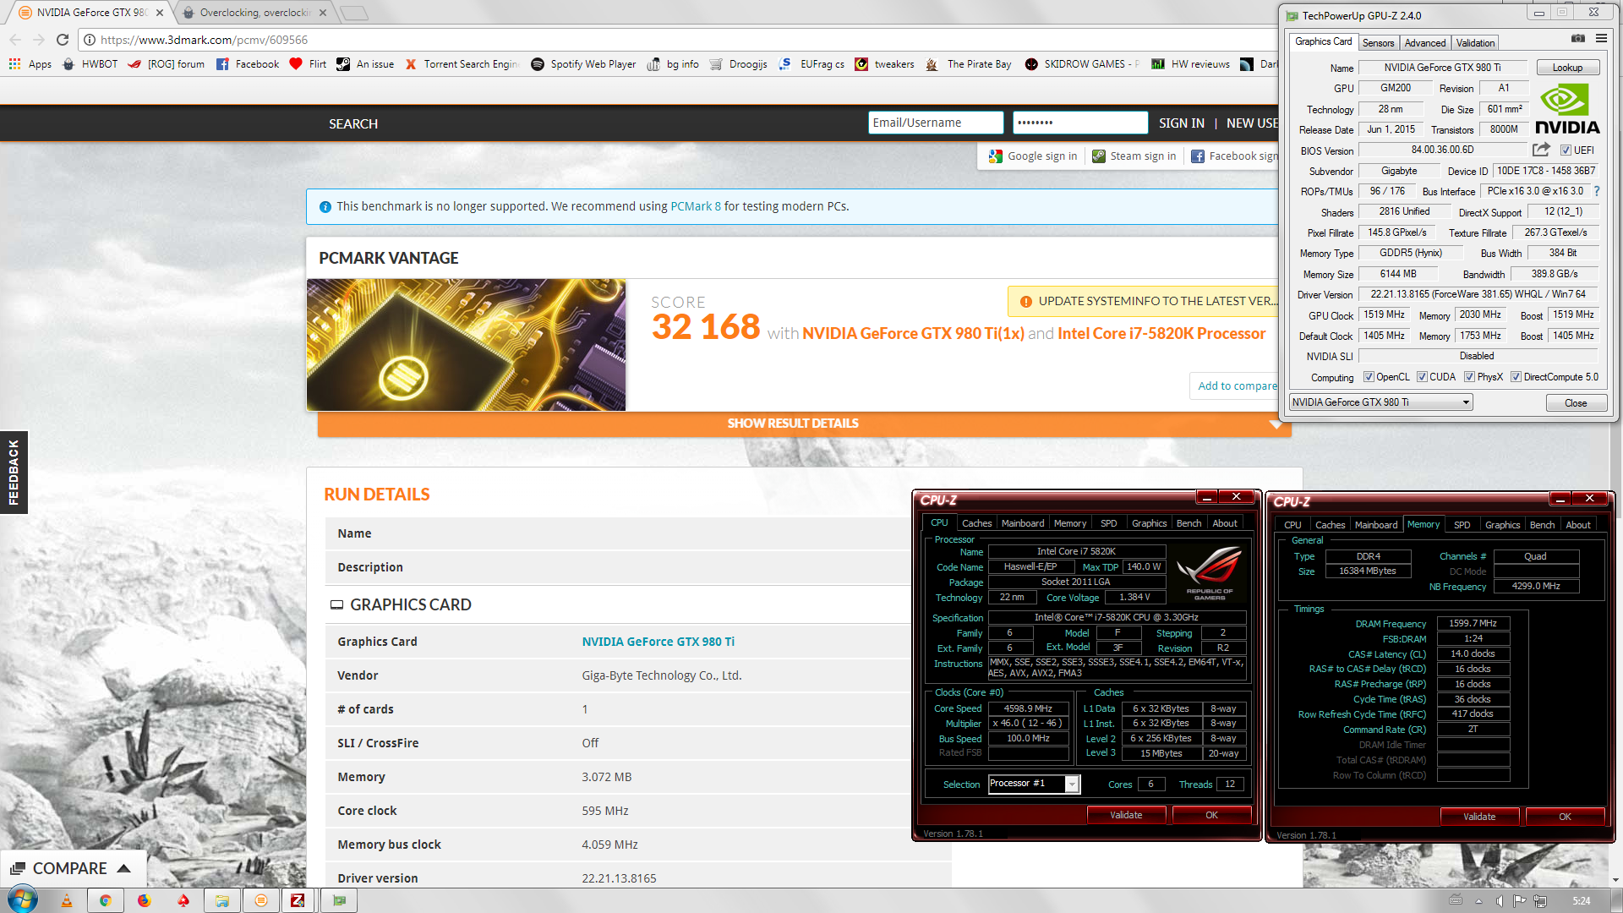Open the CPU-Z taskbar button
This screenshot has width=1623, height=913.
pos(298,901)
